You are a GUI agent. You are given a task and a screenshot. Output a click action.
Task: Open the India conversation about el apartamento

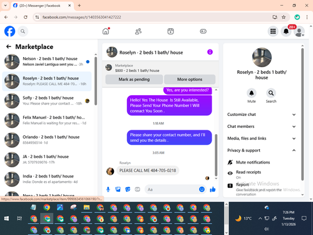[47, 179]
